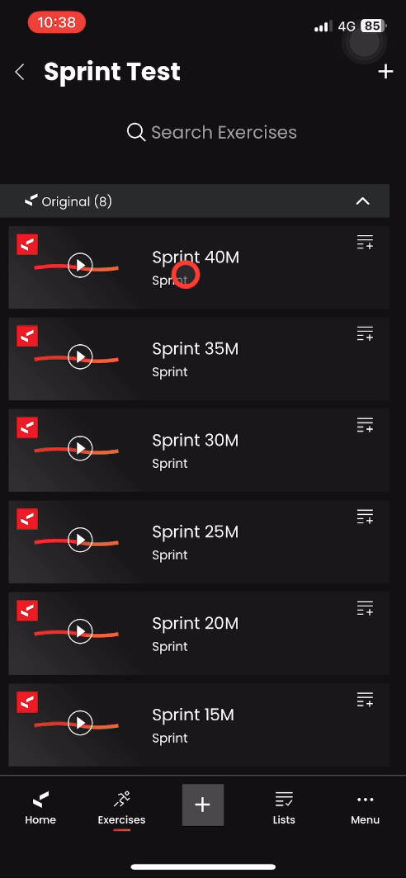Go back with the left chevron

click(20, 72)
